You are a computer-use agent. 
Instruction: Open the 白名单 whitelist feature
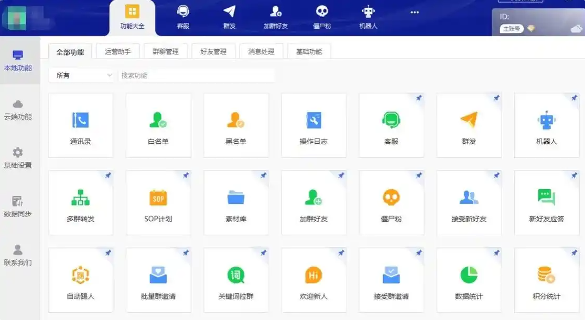point(158,125)
